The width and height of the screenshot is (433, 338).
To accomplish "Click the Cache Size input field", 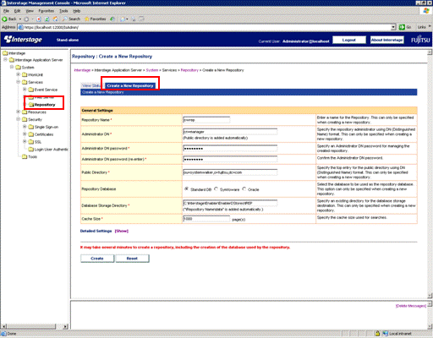I will click(206, 219).
